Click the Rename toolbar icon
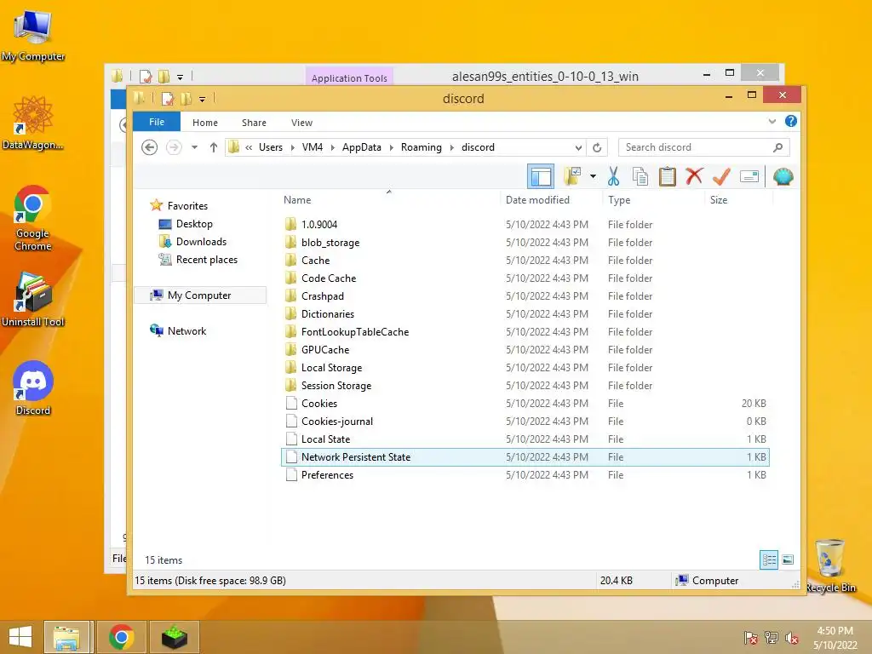 [x=749, y=177]
